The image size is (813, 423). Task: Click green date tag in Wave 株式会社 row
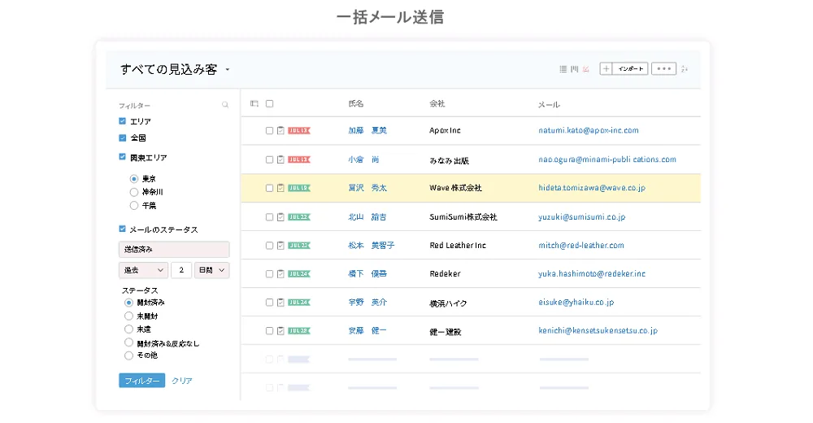click(299, 188)
